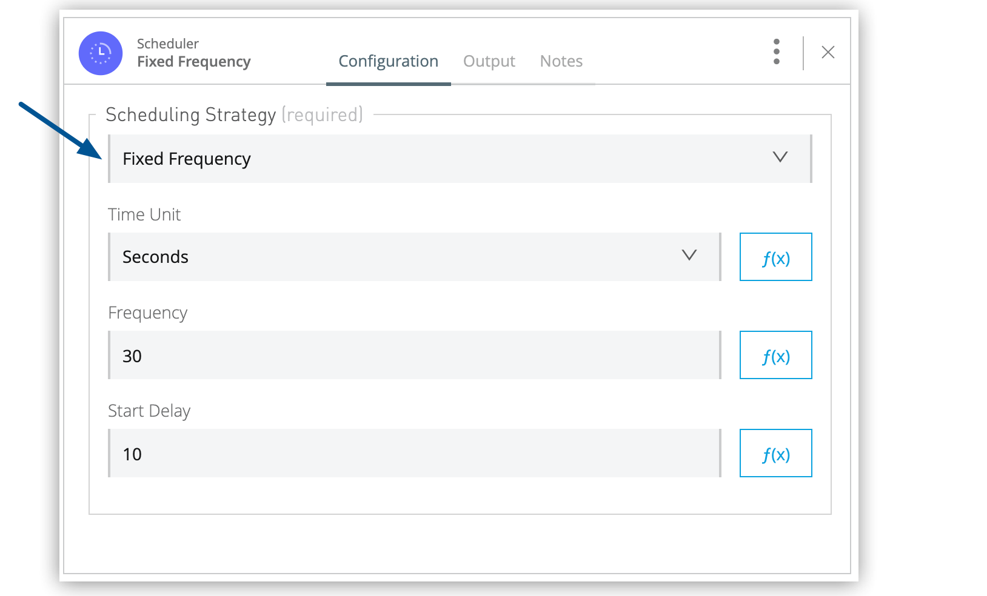The width and height of the screenshot is (987, 596).
Task: Click the Scheduler module badge in the header
Action: pos(101,53)
